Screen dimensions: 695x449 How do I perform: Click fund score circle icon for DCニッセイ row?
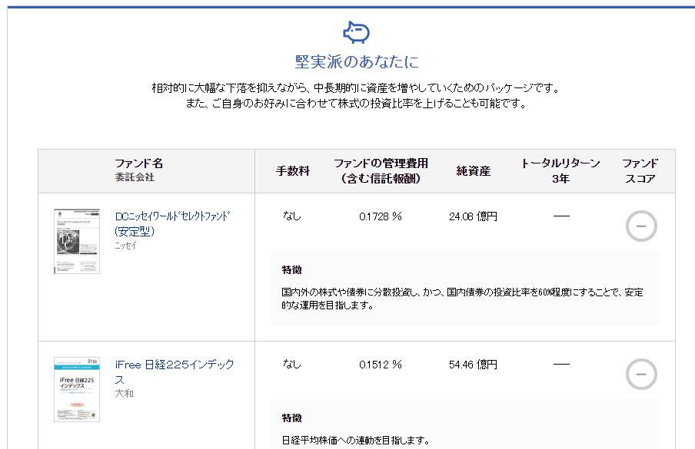point(641,226)
